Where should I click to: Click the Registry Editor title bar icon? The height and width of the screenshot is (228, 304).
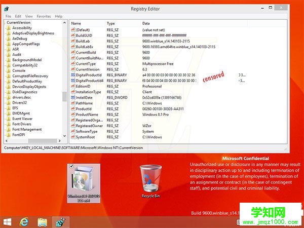7,9
